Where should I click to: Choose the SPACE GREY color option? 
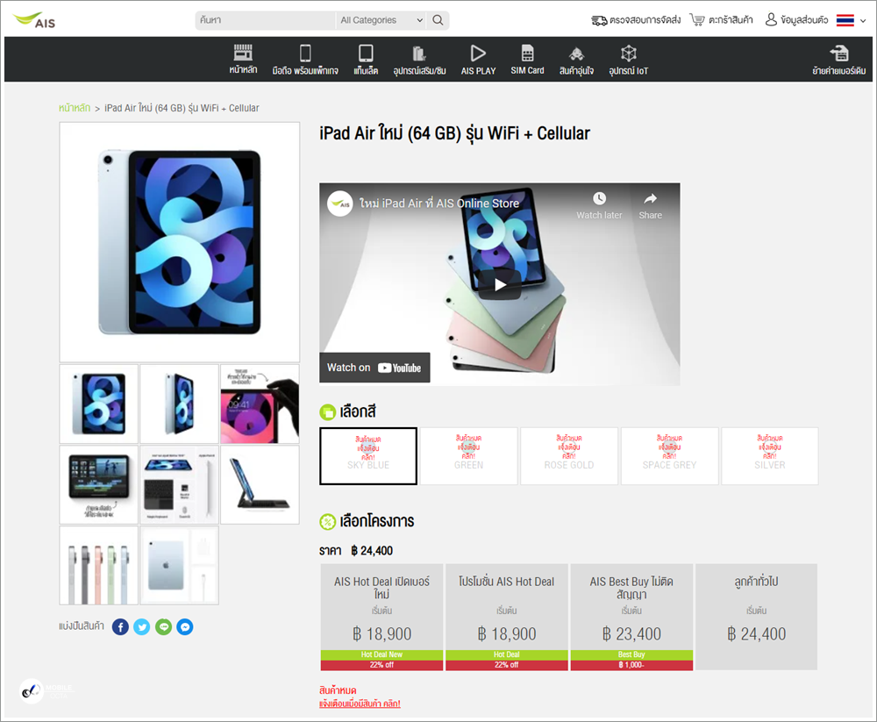pyautogui.click(x=669, y=456)
